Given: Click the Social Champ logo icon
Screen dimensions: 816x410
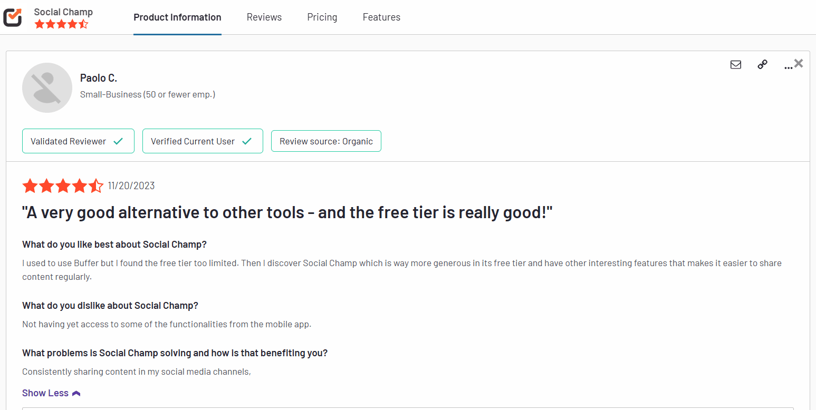Looking at the screenshot, I should pos(13,16).
